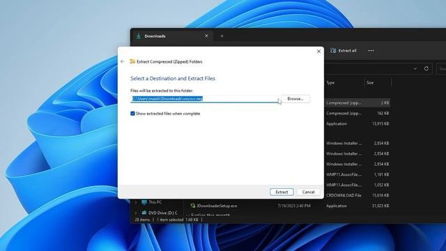The height and width of the screenshot is (251, 446).
Task: Click the extraction destination path field
Action: 204,99
